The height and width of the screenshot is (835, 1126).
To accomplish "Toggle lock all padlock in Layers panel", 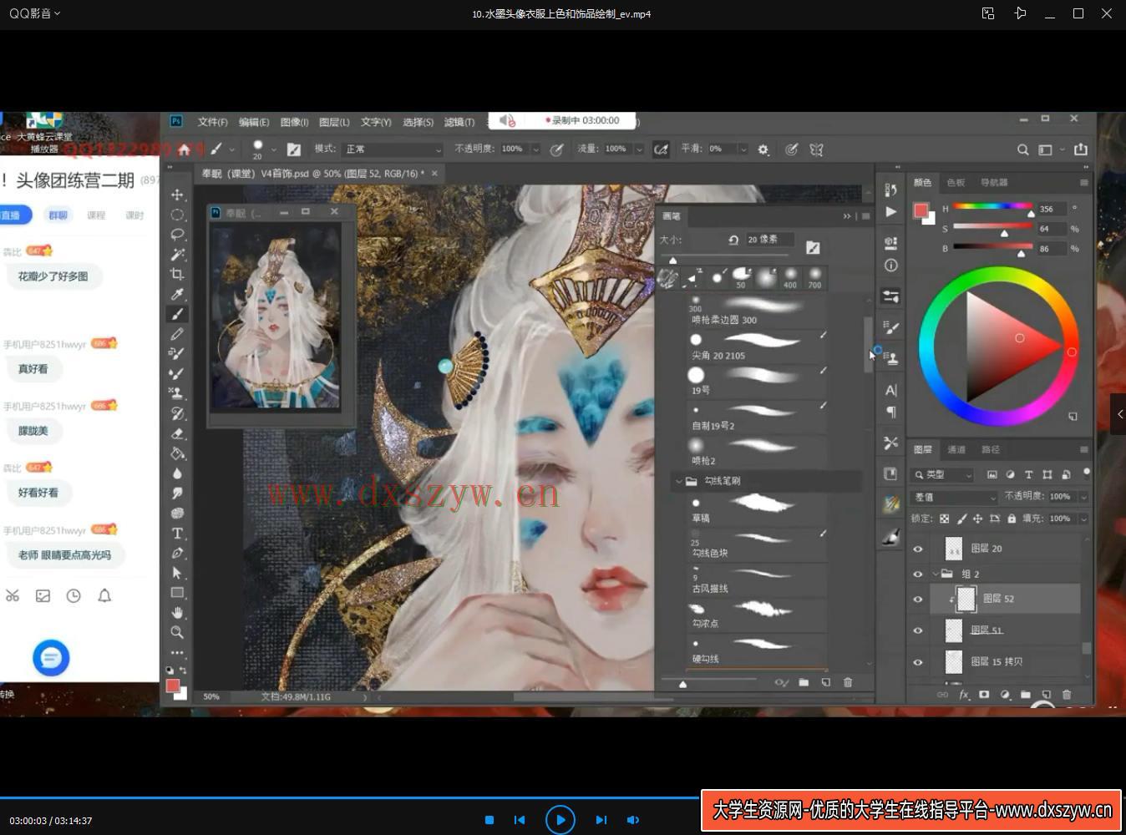I will [x=1012, y=519].
